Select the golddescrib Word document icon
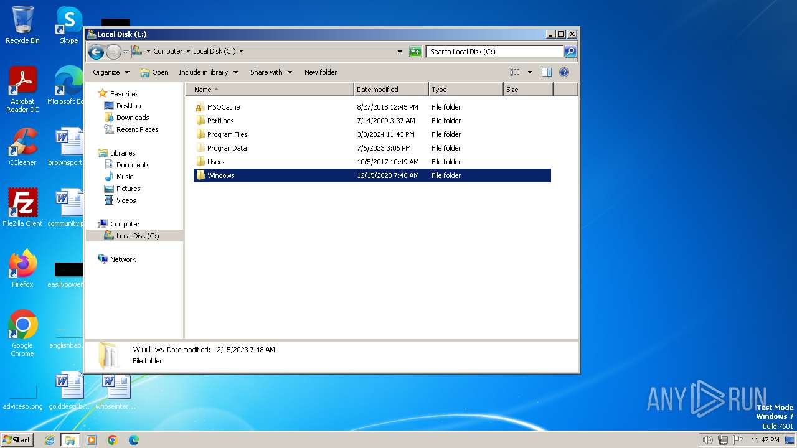 pyautogui.click(x=68, y=391)
